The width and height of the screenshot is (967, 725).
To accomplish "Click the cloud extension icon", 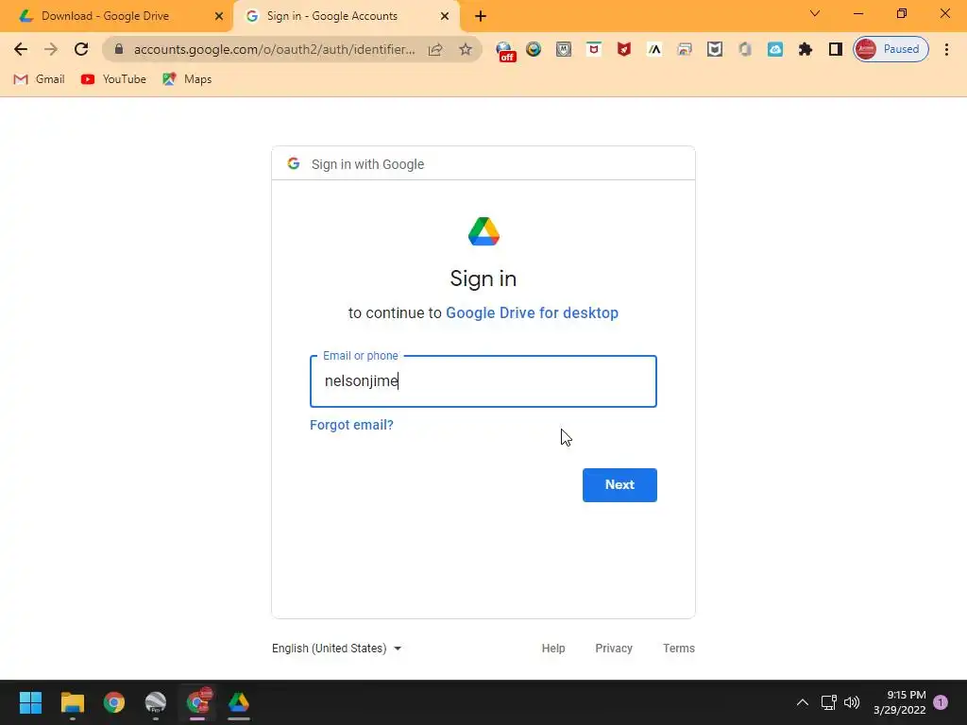I will pos(775,49).
